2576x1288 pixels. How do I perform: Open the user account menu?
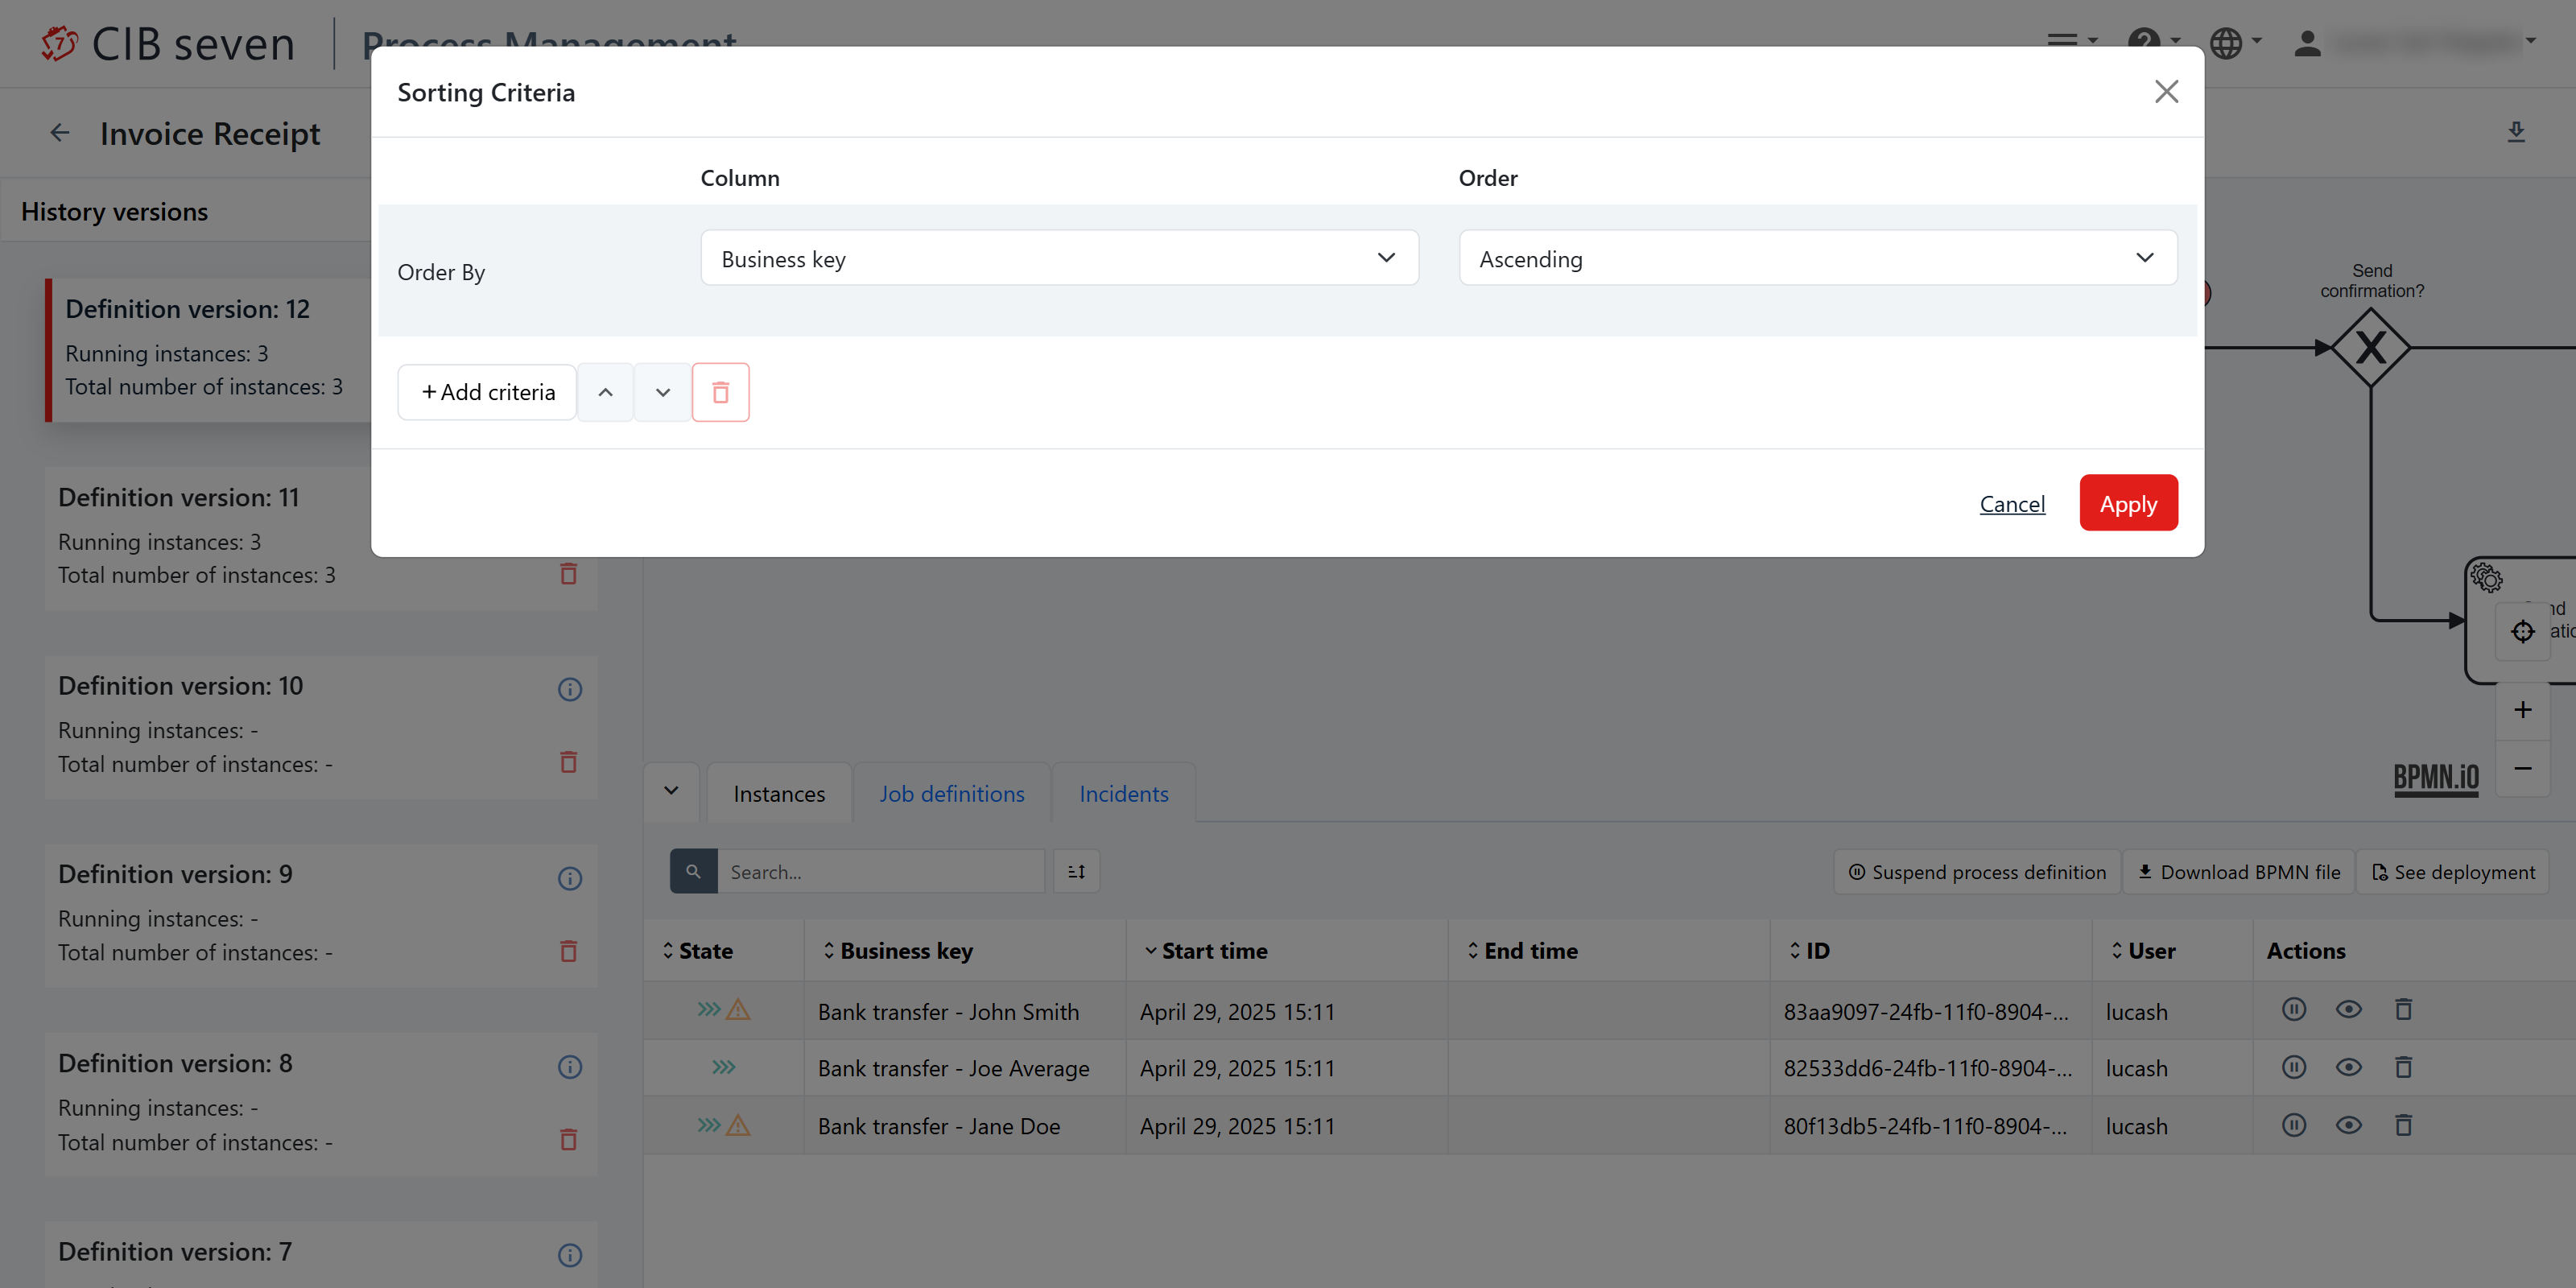(x=2415, y=42)
